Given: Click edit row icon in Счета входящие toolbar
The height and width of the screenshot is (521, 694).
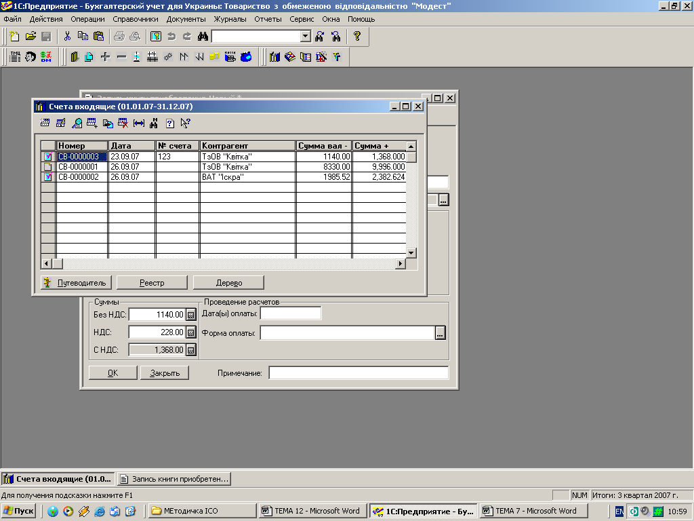Looking at the screenshot, I should click(60, 123).
